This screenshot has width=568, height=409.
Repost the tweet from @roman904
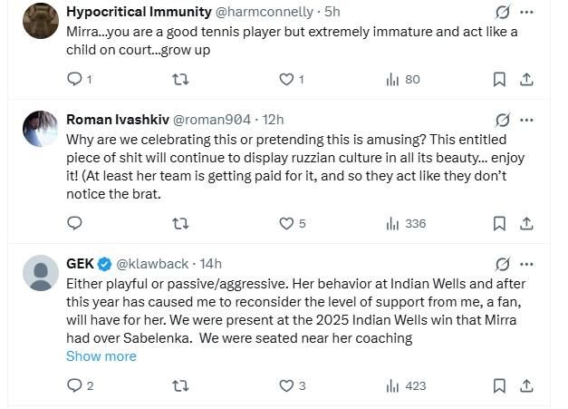[180, 223]
